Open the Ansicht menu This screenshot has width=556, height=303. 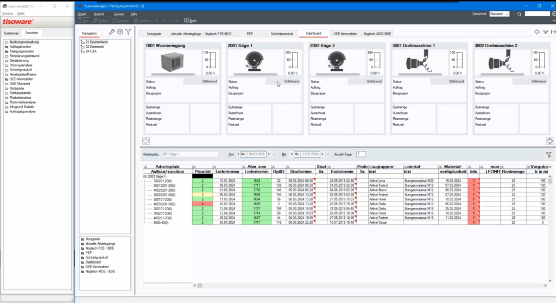[98, 14]
